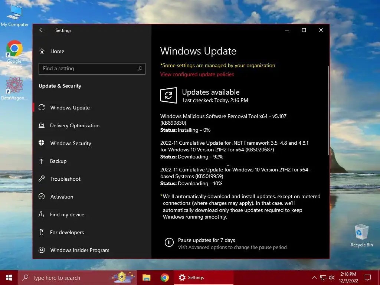This screenshot has width=380, height=285.
Task: Open My Computer desktop icon
Action: (14, 16)
